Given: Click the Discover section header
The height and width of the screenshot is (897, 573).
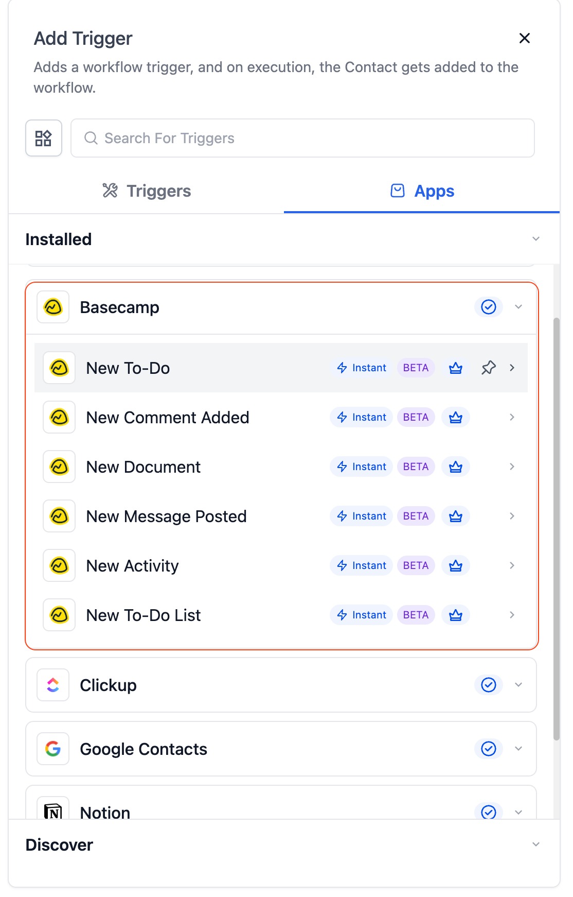Looking at the screenshot, I should coord(284,844).
